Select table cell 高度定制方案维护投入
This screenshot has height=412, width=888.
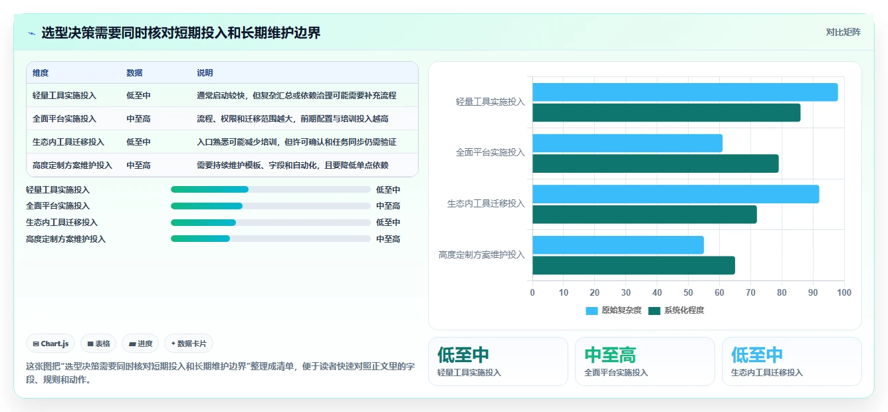coord(72,165)
